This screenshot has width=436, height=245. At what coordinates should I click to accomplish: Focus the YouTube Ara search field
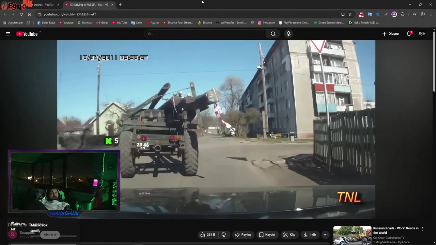[x=205, y=34]
